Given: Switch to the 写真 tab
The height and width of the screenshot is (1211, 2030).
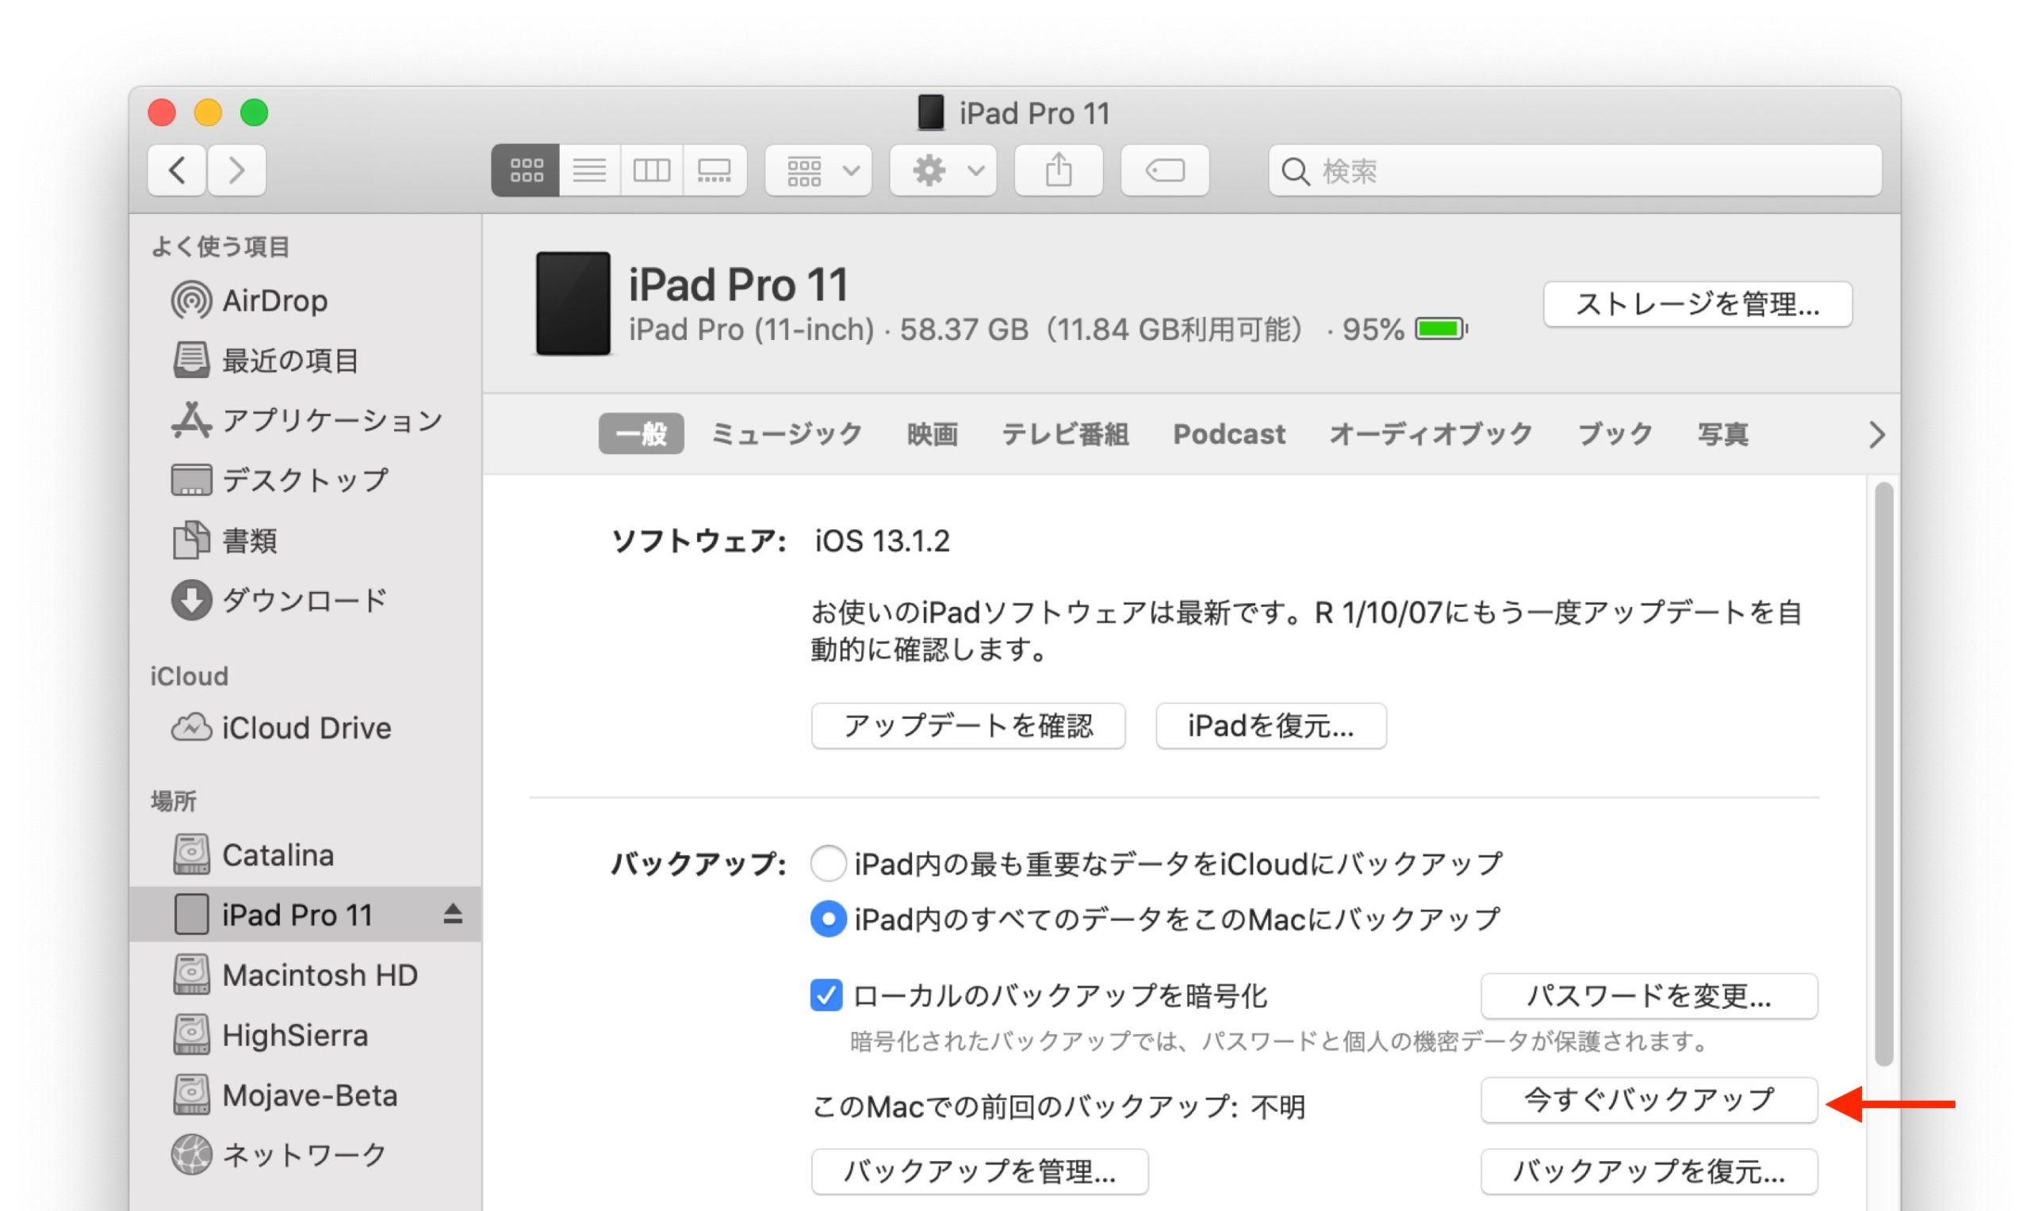Looking at the screenshot, I should coord(1723,434).
